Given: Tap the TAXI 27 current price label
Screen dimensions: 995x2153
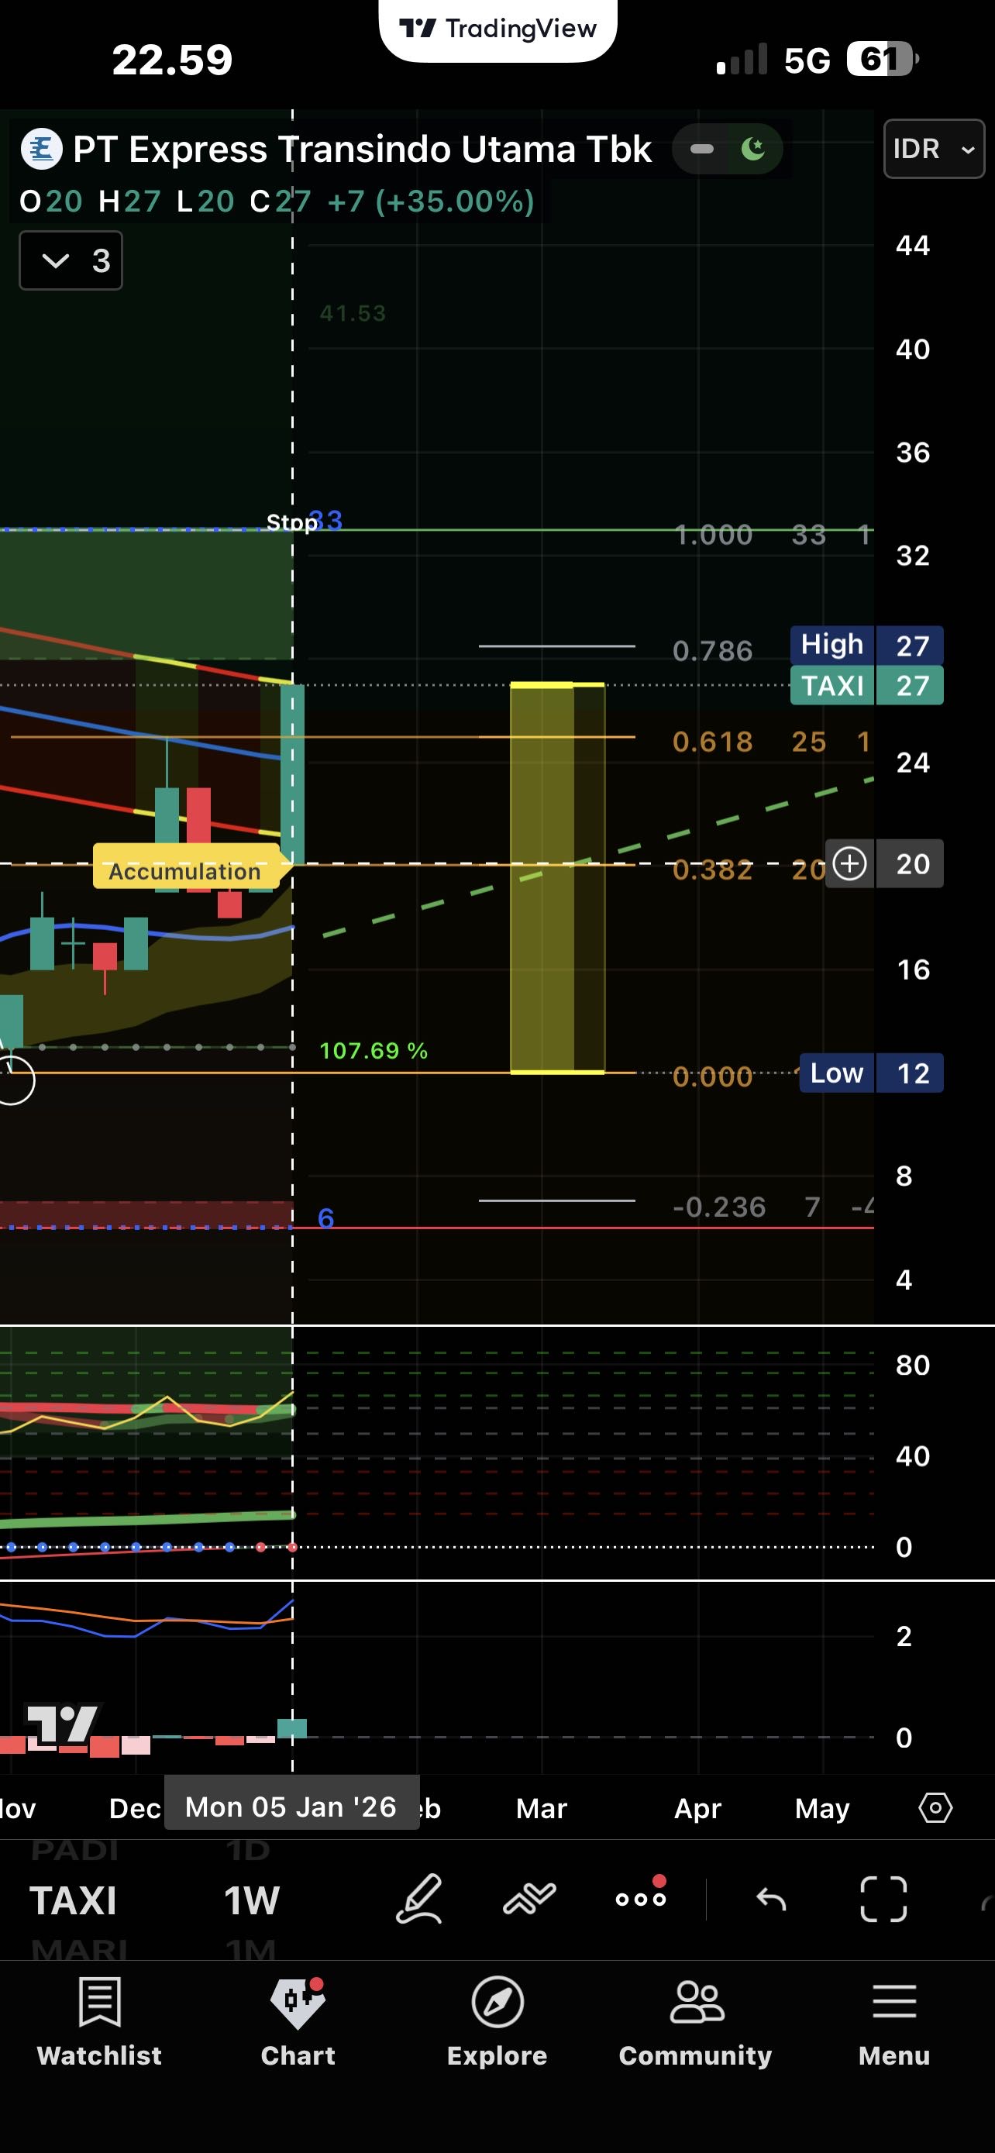Looking at the screenshot, I should point(867,685).
